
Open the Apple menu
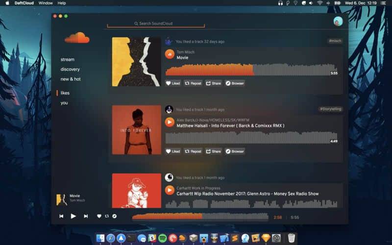tap(7, 3)
